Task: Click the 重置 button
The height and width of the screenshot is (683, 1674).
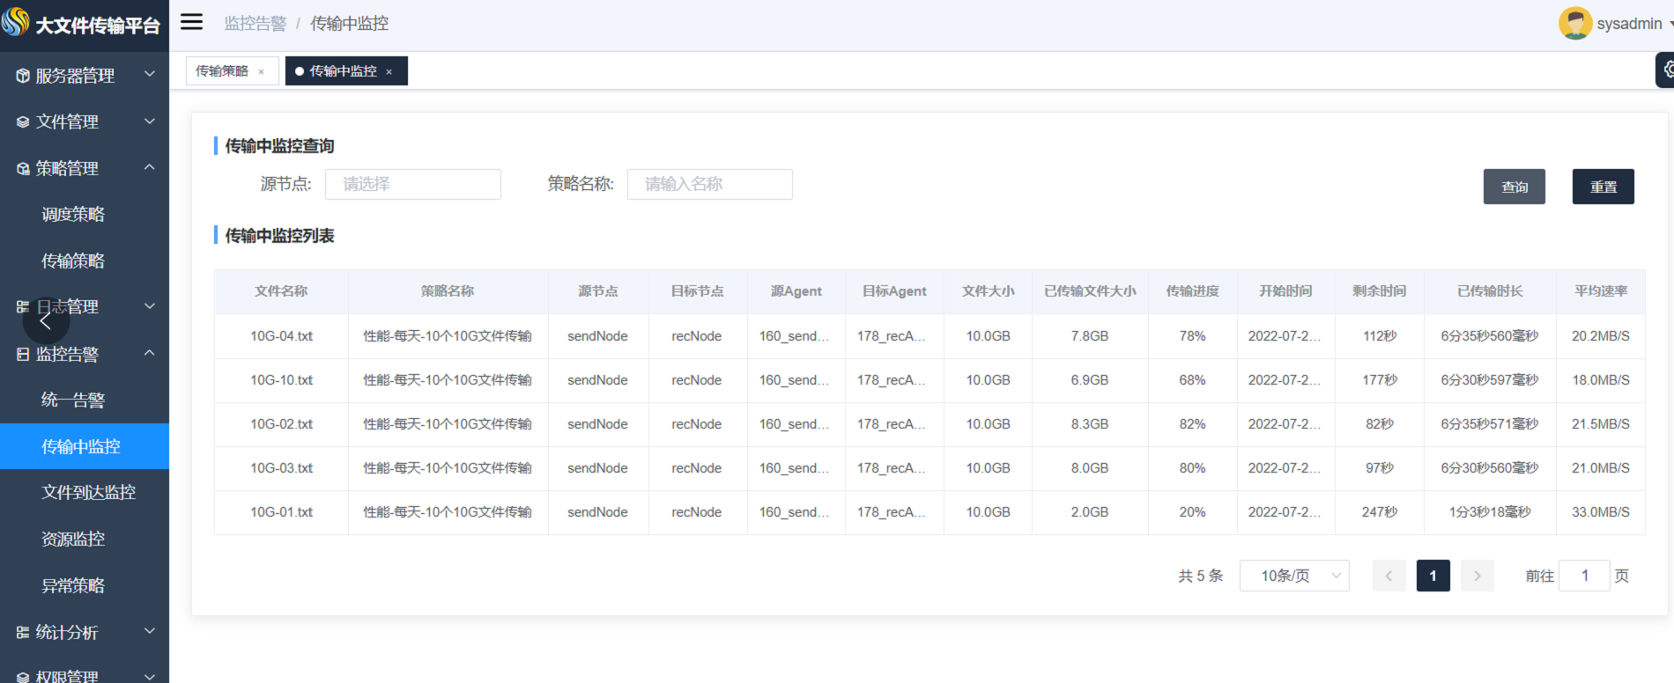Action: (x=1604, y=187)
